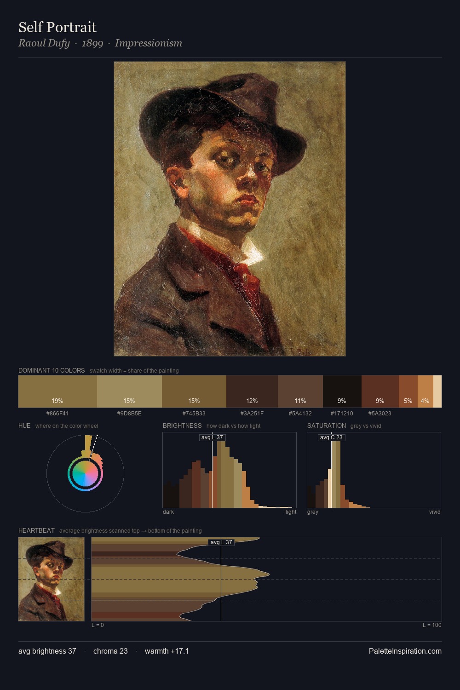Select the year '1899'
The width and height of the screenshot is (460, 690).
[x=92, y=43]
